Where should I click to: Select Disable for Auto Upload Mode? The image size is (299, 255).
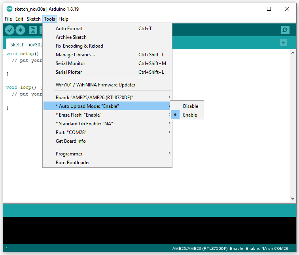coord(187,106)
